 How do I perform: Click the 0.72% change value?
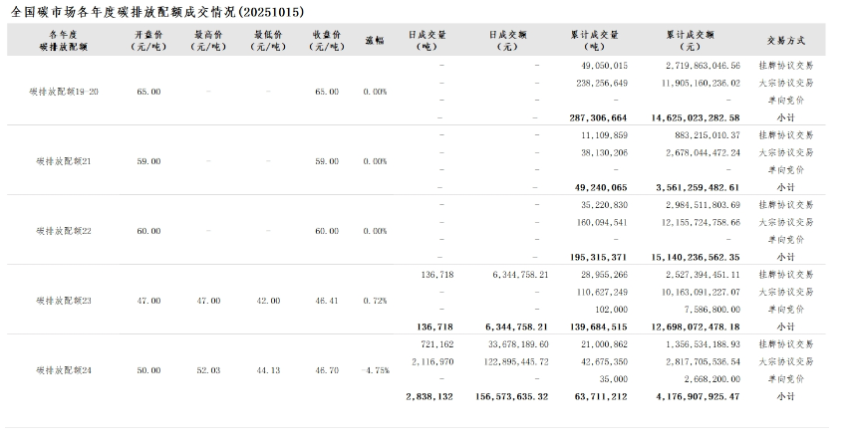click(x=375, y=300)
